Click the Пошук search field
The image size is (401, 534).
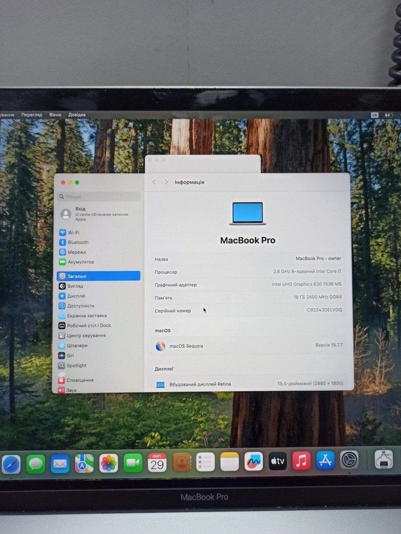(x=99, y=196)
